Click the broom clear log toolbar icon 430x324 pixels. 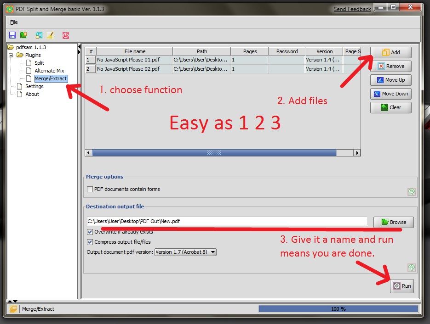click(x=50, y=35)
